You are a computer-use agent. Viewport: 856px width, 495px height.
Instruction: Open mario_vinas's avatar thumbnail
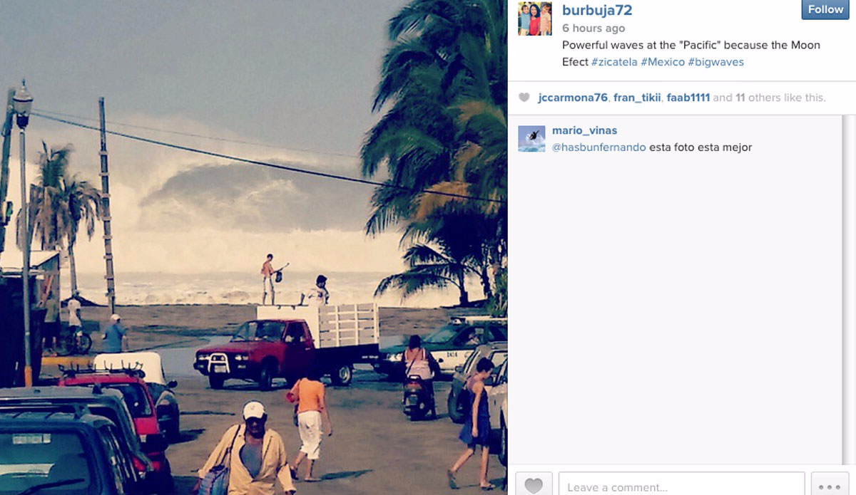click(531, 139)
